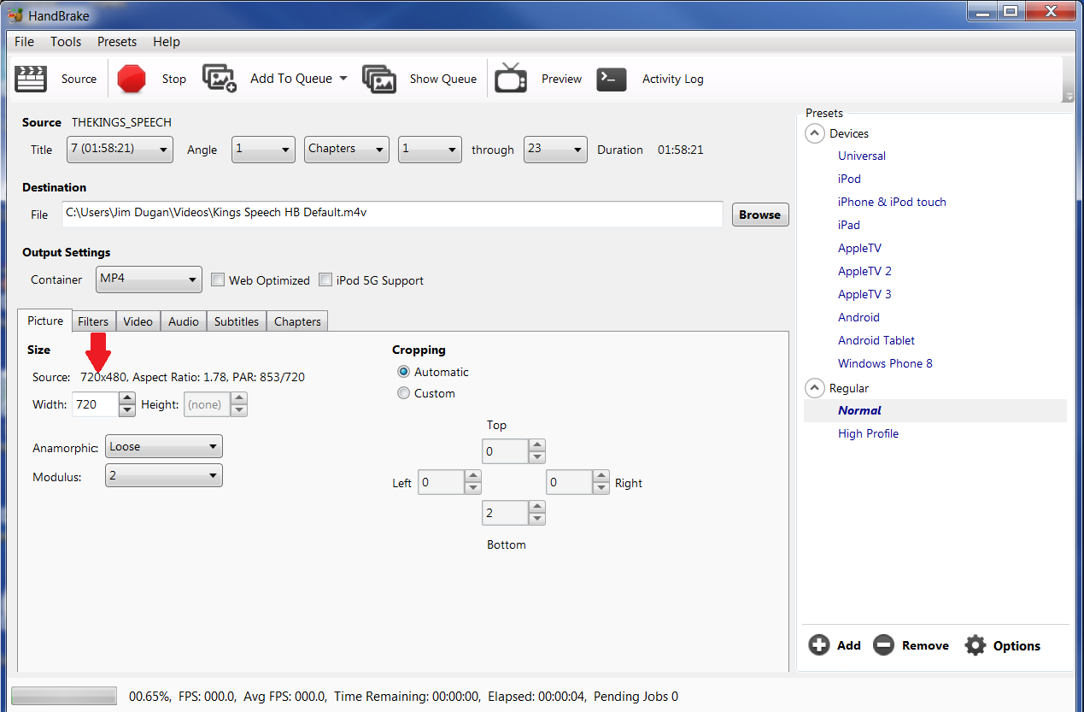Increase Width using the up arrow
Screen dimensions: 1084x712
click(x=127, y=398)
